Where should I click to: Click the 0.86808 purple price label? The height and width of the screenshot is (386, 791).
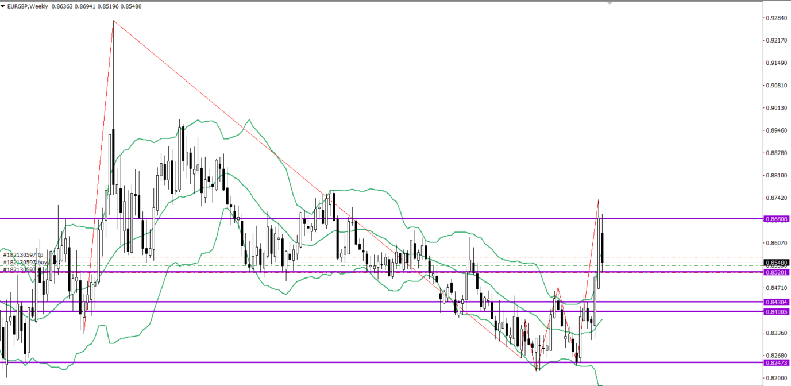point(777,219)
